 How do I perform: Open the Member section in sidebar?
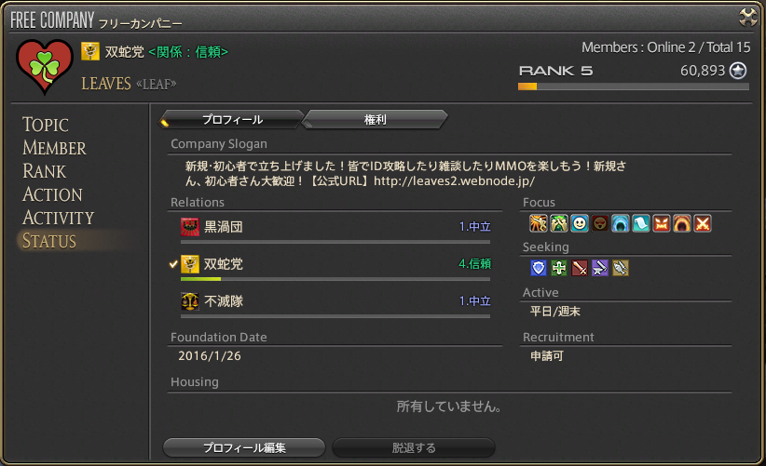click(x=54, y=148)
